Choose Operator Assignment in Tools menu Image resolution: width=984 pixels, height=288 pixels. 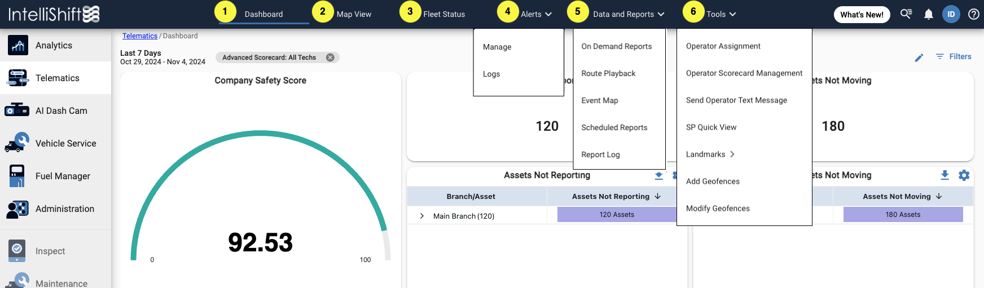723,46
